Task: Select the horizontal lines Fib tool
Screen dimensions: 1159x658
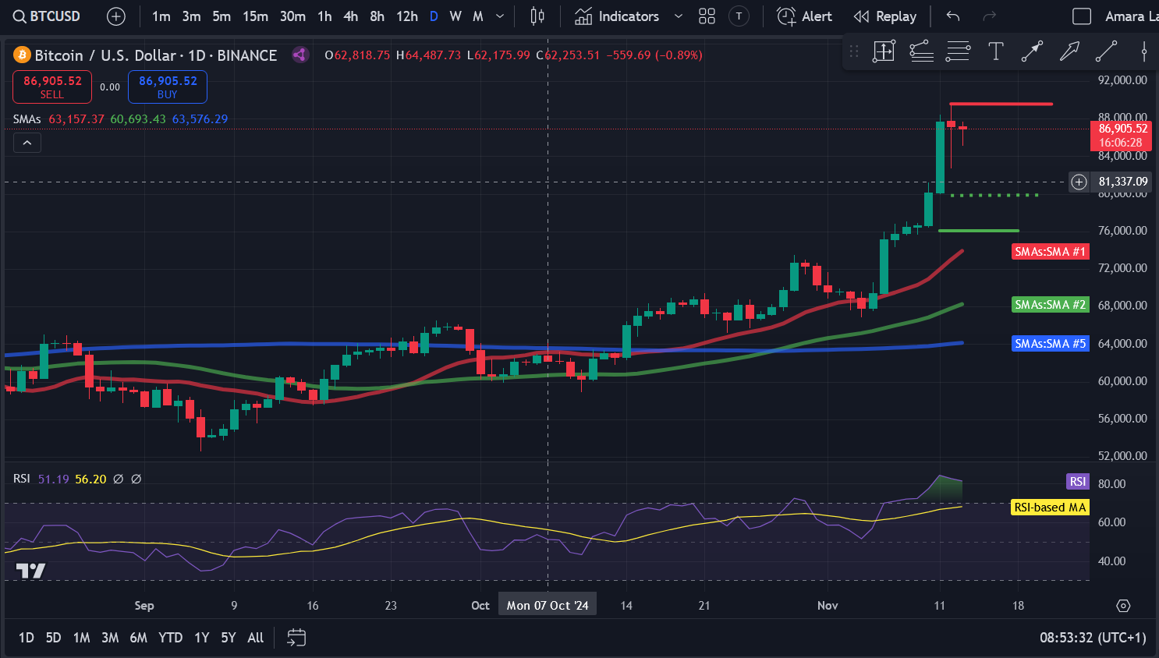Action: (958, 51)
